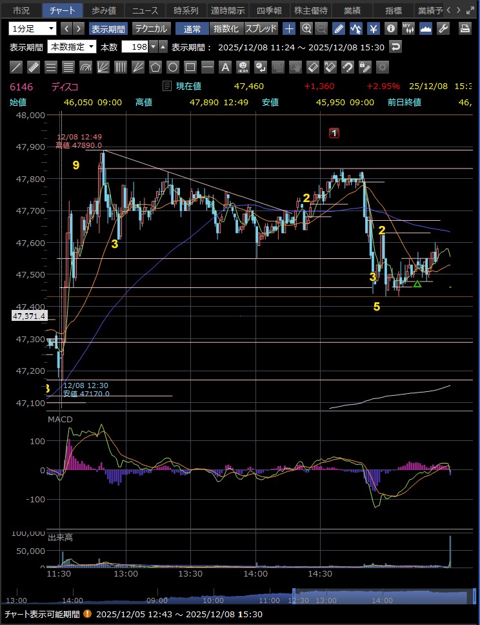Image resolution: width=480 pixels, height=625 pixels.
Task: Switch to the 四季報 tab
Action: (270, 10)
